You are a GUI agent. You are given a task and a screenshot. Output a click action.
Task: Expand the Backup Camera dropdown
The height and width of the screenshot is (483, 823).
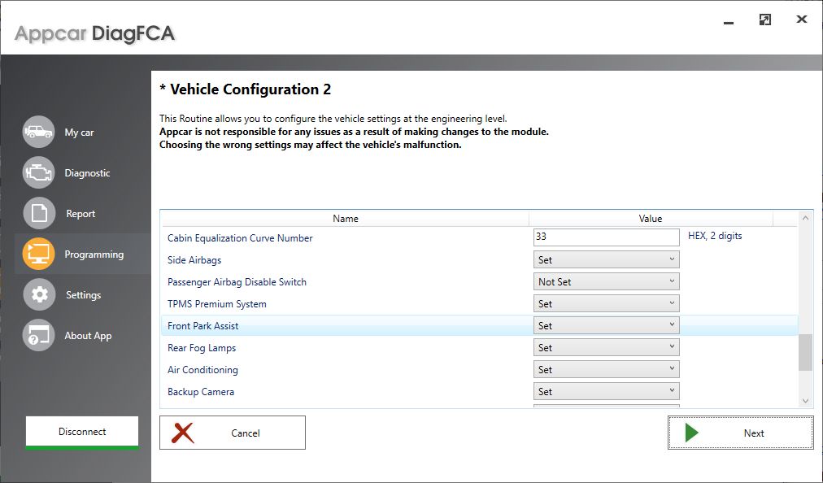coord(606,392)
